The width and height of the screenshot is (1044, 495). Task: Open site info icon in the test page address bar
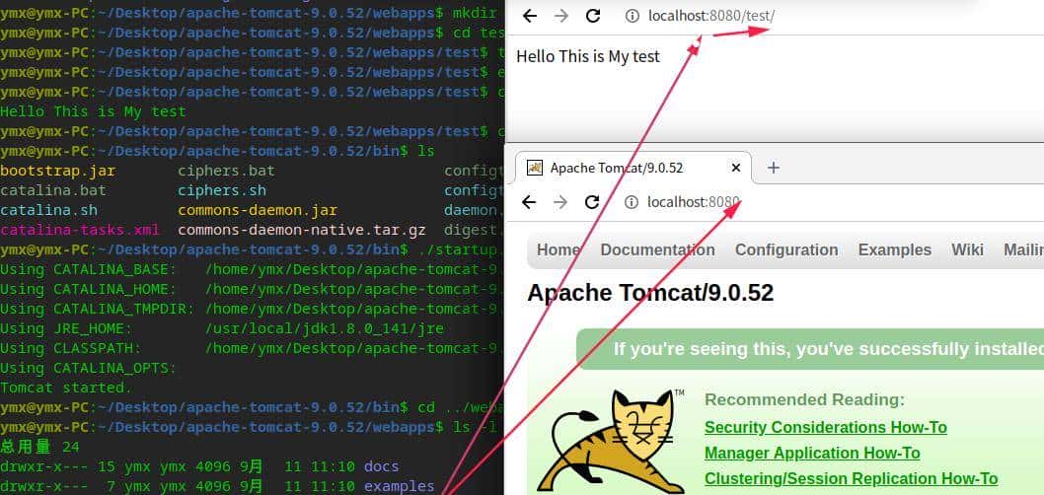[x=632, y=16]
